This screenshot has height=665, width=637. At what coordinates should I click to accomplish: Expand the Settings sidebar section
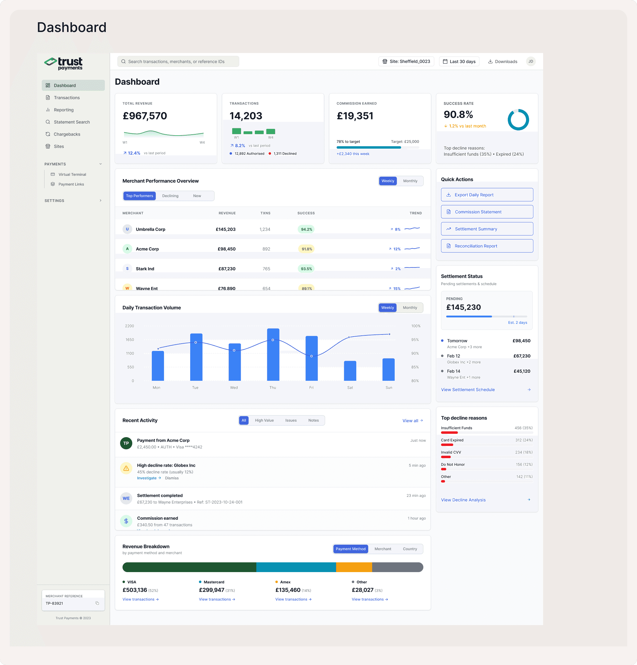[101, 200]
